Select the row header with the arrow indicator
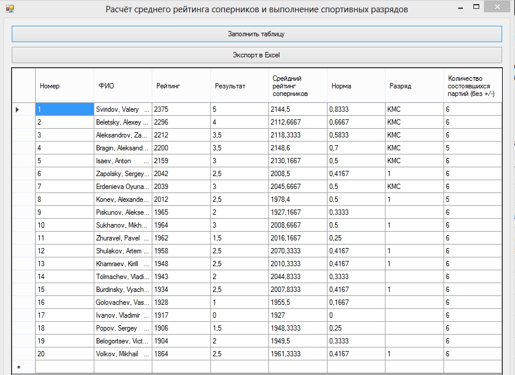The height and width of the screenshot is (375, 515). click(x=23, y=109)
